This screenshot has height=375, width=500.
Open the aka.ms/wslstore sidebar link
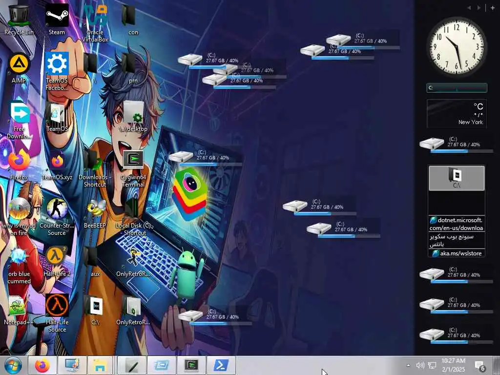click(457, 253)
